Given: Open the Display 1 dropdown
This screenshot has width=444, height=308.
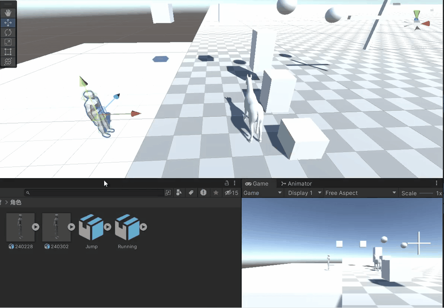Looking at the screenshot, I should tap(304, 193).
